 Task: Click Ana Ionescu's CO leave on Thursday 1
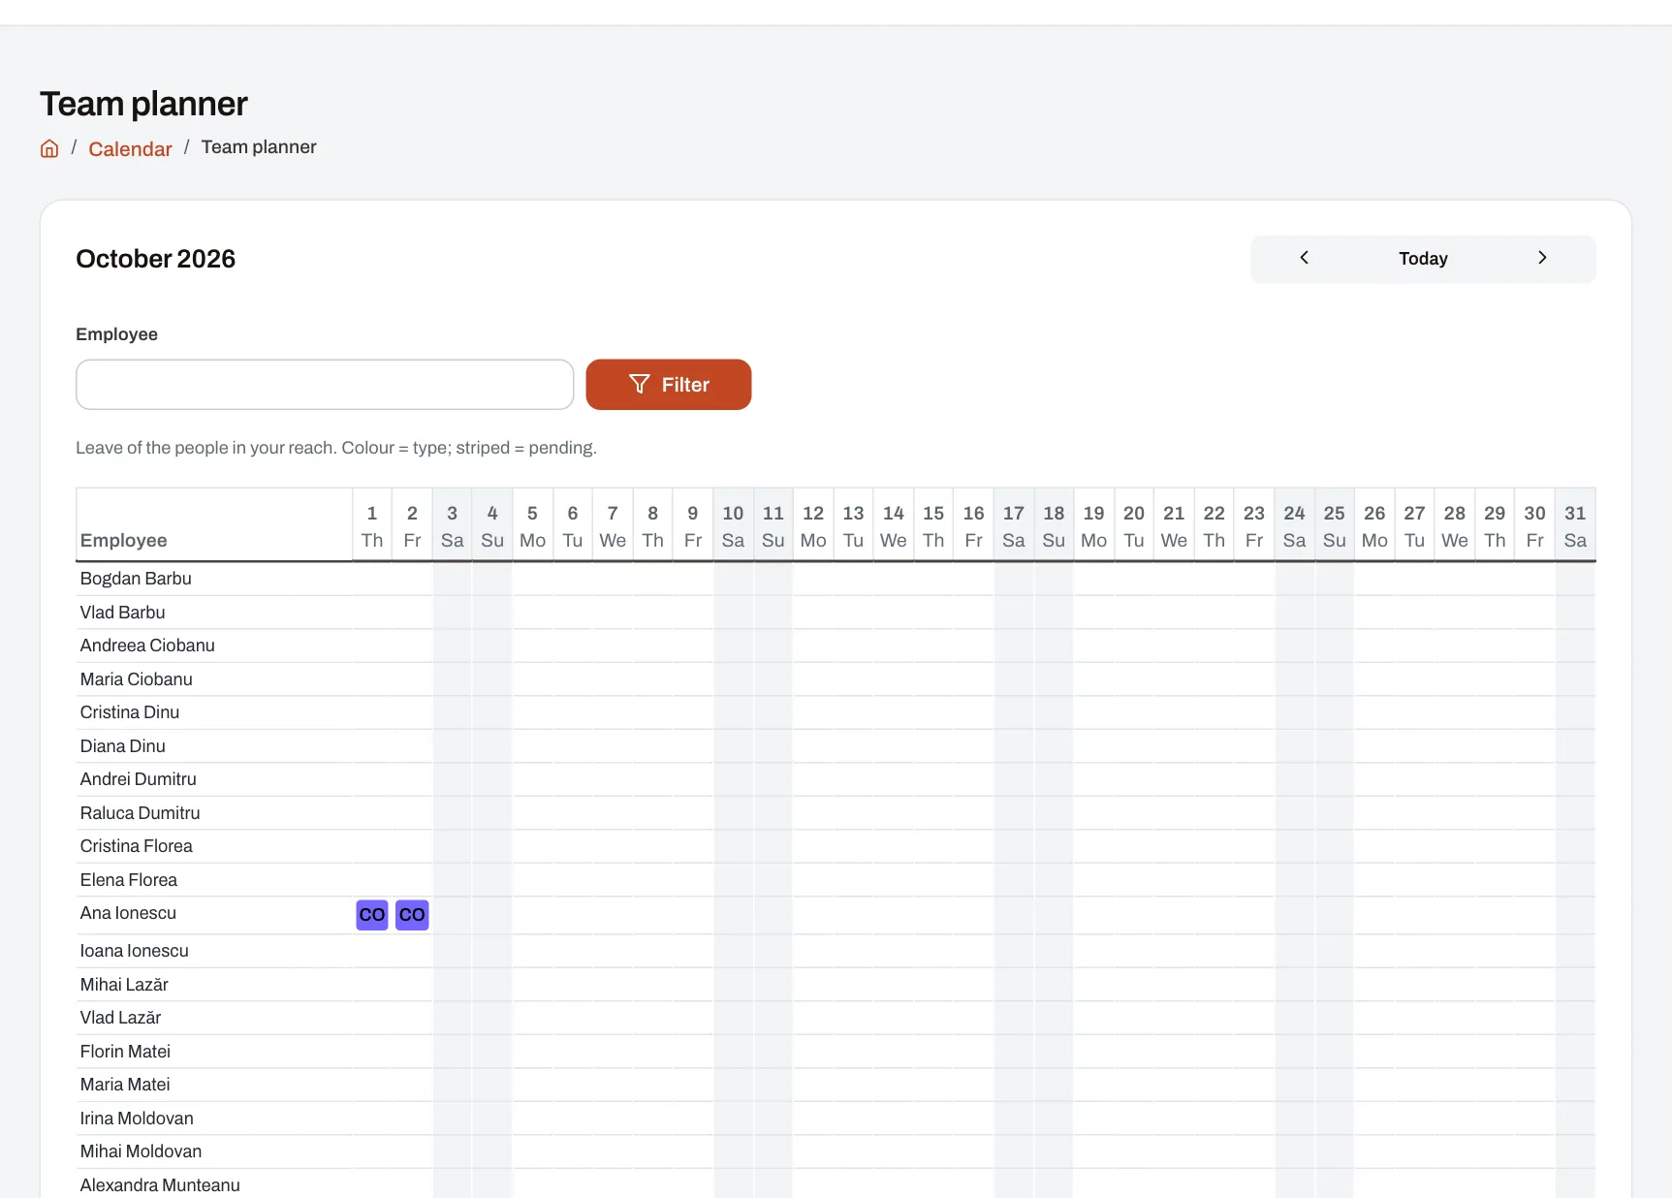coord(372,915)
